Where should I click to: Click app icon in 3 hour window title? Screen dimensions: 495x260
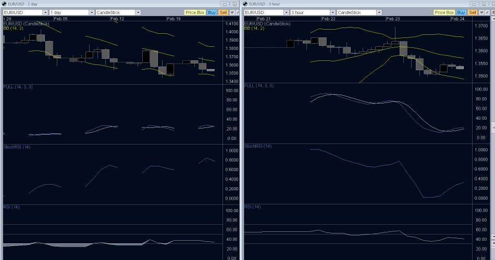245,4
